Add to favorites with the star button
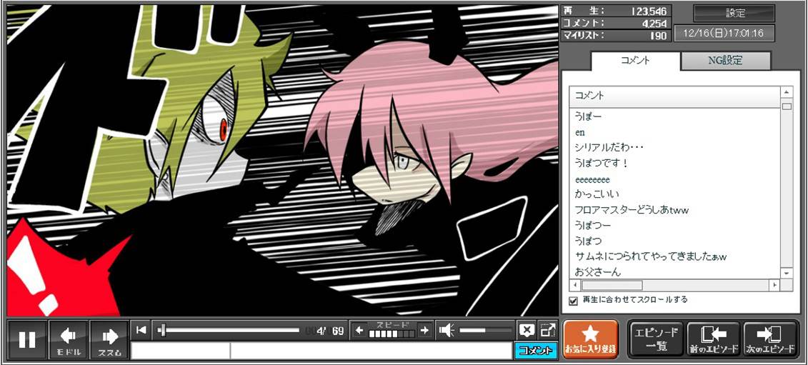Viewport: 808px width, 365px height. coord(590,339)
